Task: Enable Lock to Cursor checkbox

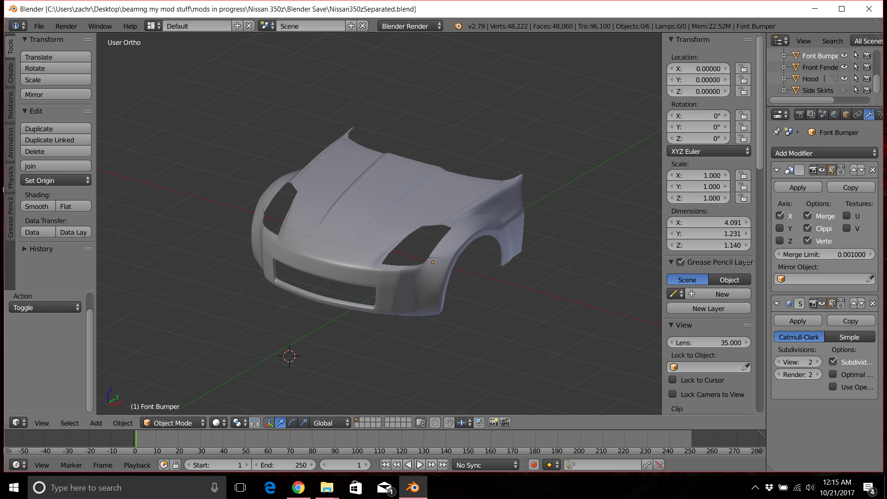Action: [673, 380]
